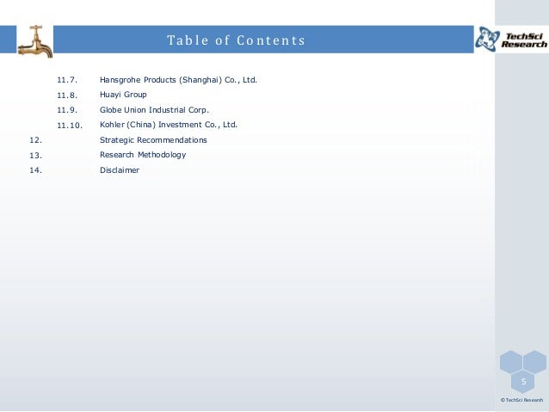Click the brass faucet image
Image resolution: width=549 pixels, height=412 pixels.
[35, 40]
